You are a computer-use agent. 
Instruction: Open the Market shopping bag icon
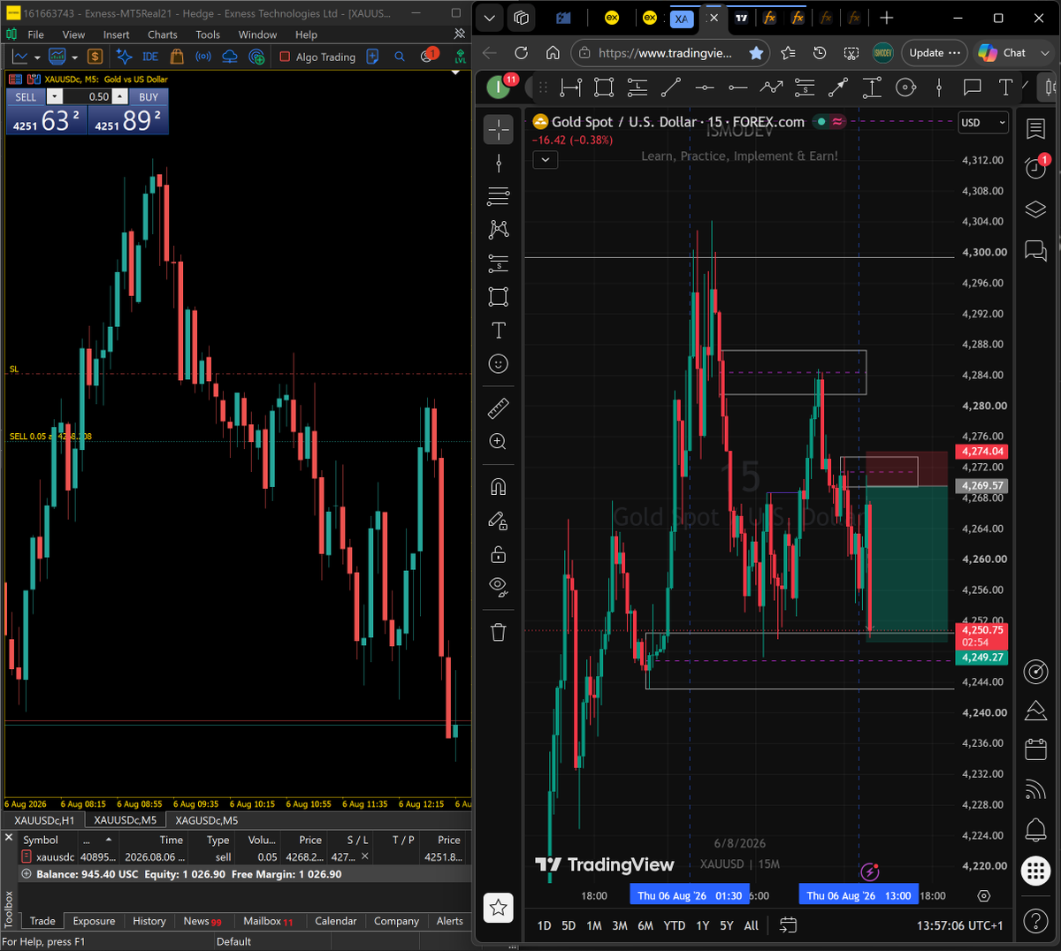coord(177,57)
